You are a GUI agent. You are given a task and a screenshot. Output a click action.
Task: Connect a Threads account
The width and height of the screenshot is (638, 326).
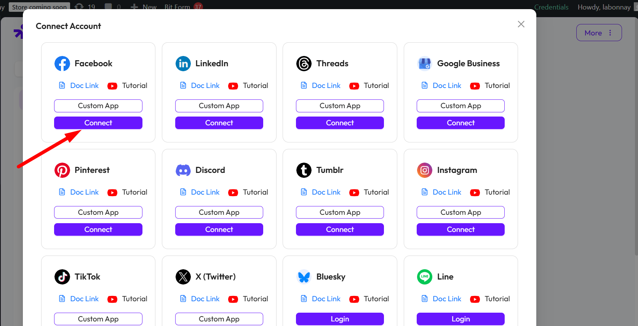click(x=340, y=123)
